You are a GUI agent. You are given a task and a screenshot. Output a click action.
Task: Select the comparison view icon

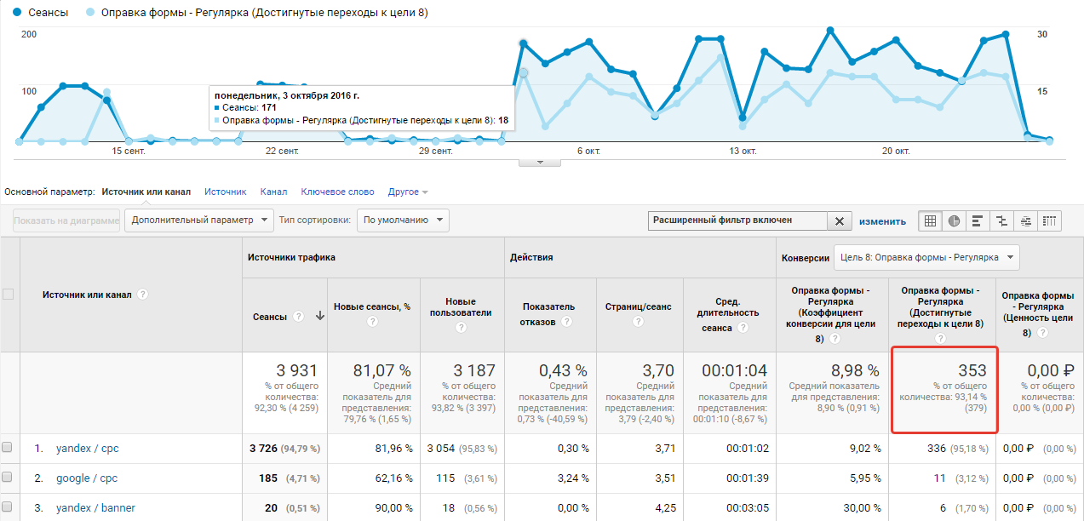[x=1002, y=220]
